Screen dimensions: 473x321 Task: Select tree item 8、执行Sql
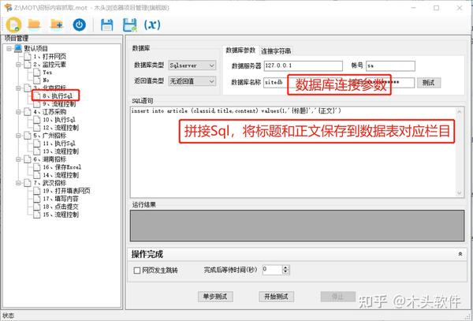58,96
